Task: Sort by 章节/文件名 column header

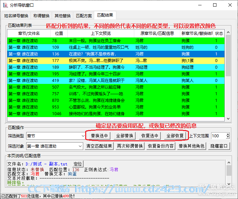Action: point(29,33)
